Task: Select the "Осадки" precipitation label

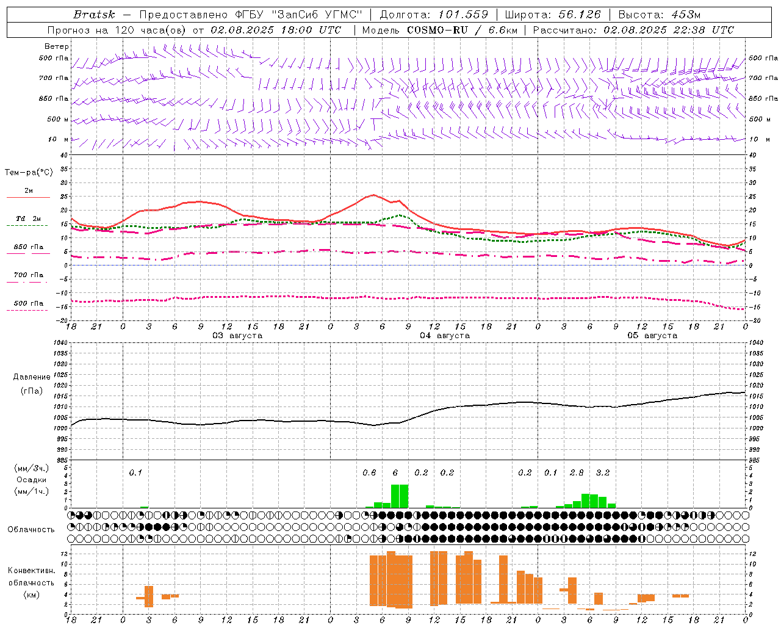Action: (x=31, y=480)
